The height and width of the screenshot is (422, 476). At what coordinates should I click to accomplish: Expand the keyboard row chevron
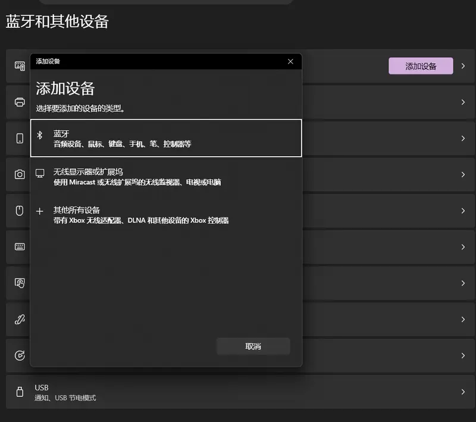click(463, 247)
